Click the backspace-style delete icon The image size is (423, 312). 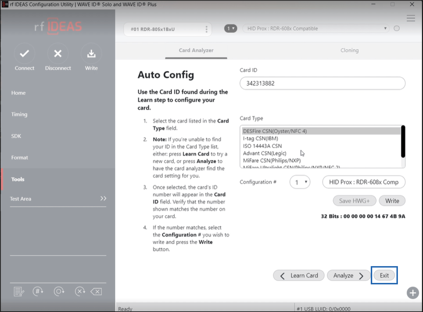[x=96, y=291]
